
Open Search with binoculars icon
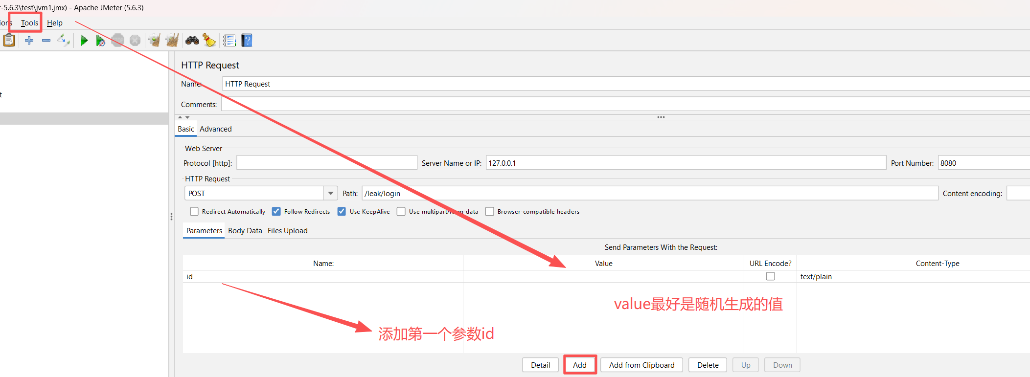(192, 41)
